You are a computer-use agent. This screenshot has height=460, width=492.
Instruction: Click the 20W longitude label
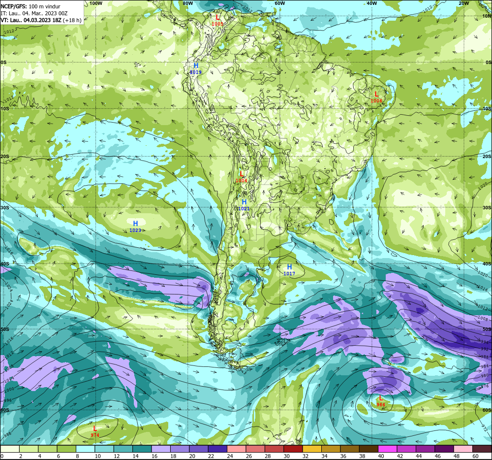click(464, 3)
